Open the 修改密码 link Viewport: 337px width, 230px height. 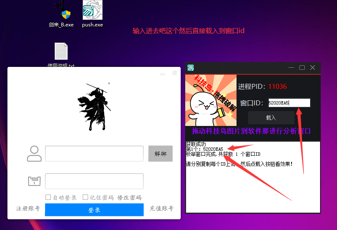(129, 197)
